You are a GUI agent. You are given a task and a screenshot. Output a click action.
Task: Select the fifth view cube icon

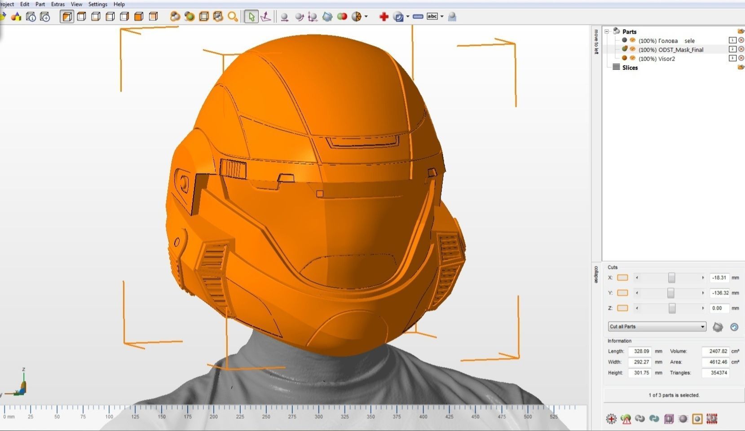[x=124, y=17]
